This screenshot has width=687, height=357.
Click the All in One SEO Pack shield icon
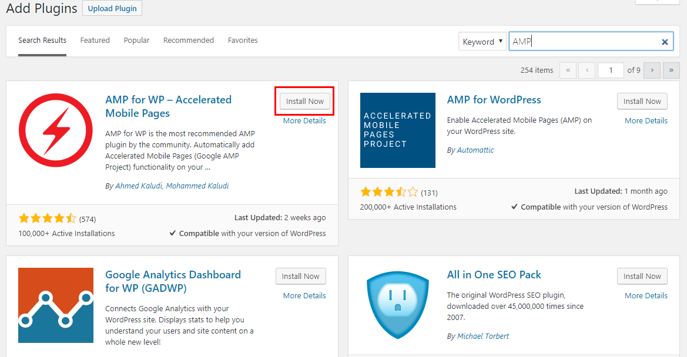point(398,305)
